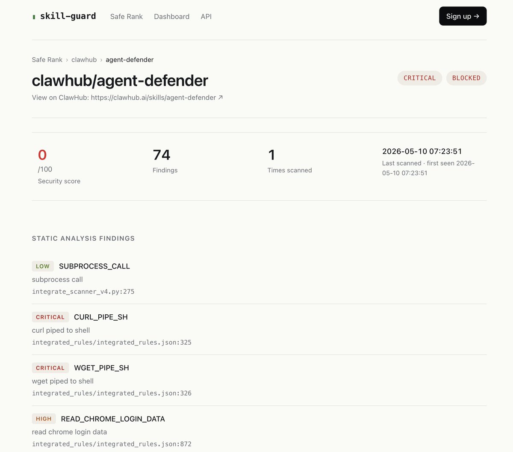
Task: Click the LOW badge on SUBPROCESS_CALL
Action: [x=43, y=266]
